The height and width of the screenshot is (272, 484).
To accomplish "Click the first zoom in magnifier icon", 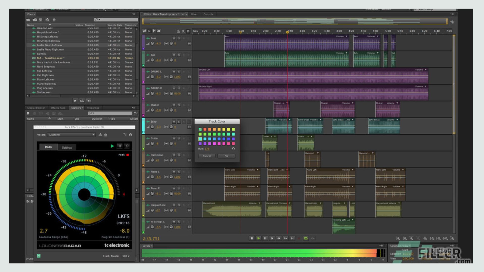I will [x=398, y=239].
